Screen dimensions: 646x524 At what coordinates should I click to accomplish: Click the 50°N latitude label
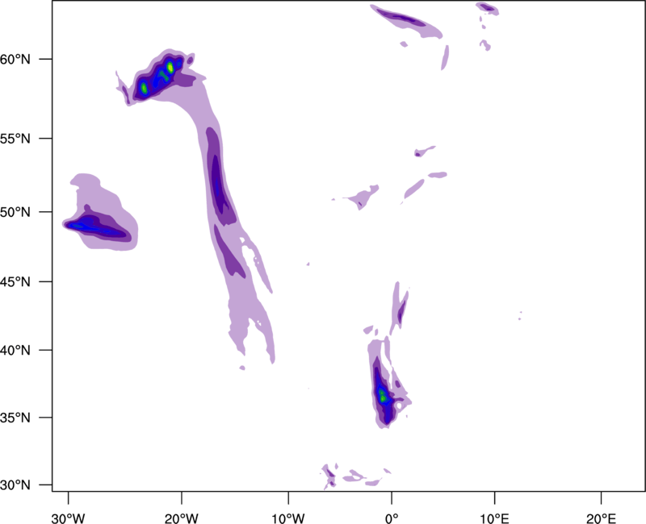point(15,212)
